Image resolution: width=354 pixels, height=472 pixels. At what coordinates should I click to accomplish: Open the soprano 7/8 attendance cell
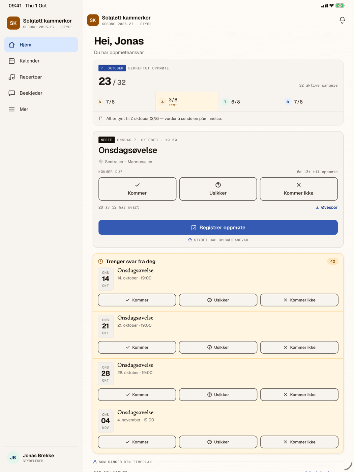click(x=124, y=102)
